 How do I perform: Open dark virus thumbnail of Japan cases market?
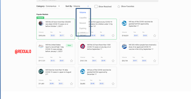coord(41,71)
